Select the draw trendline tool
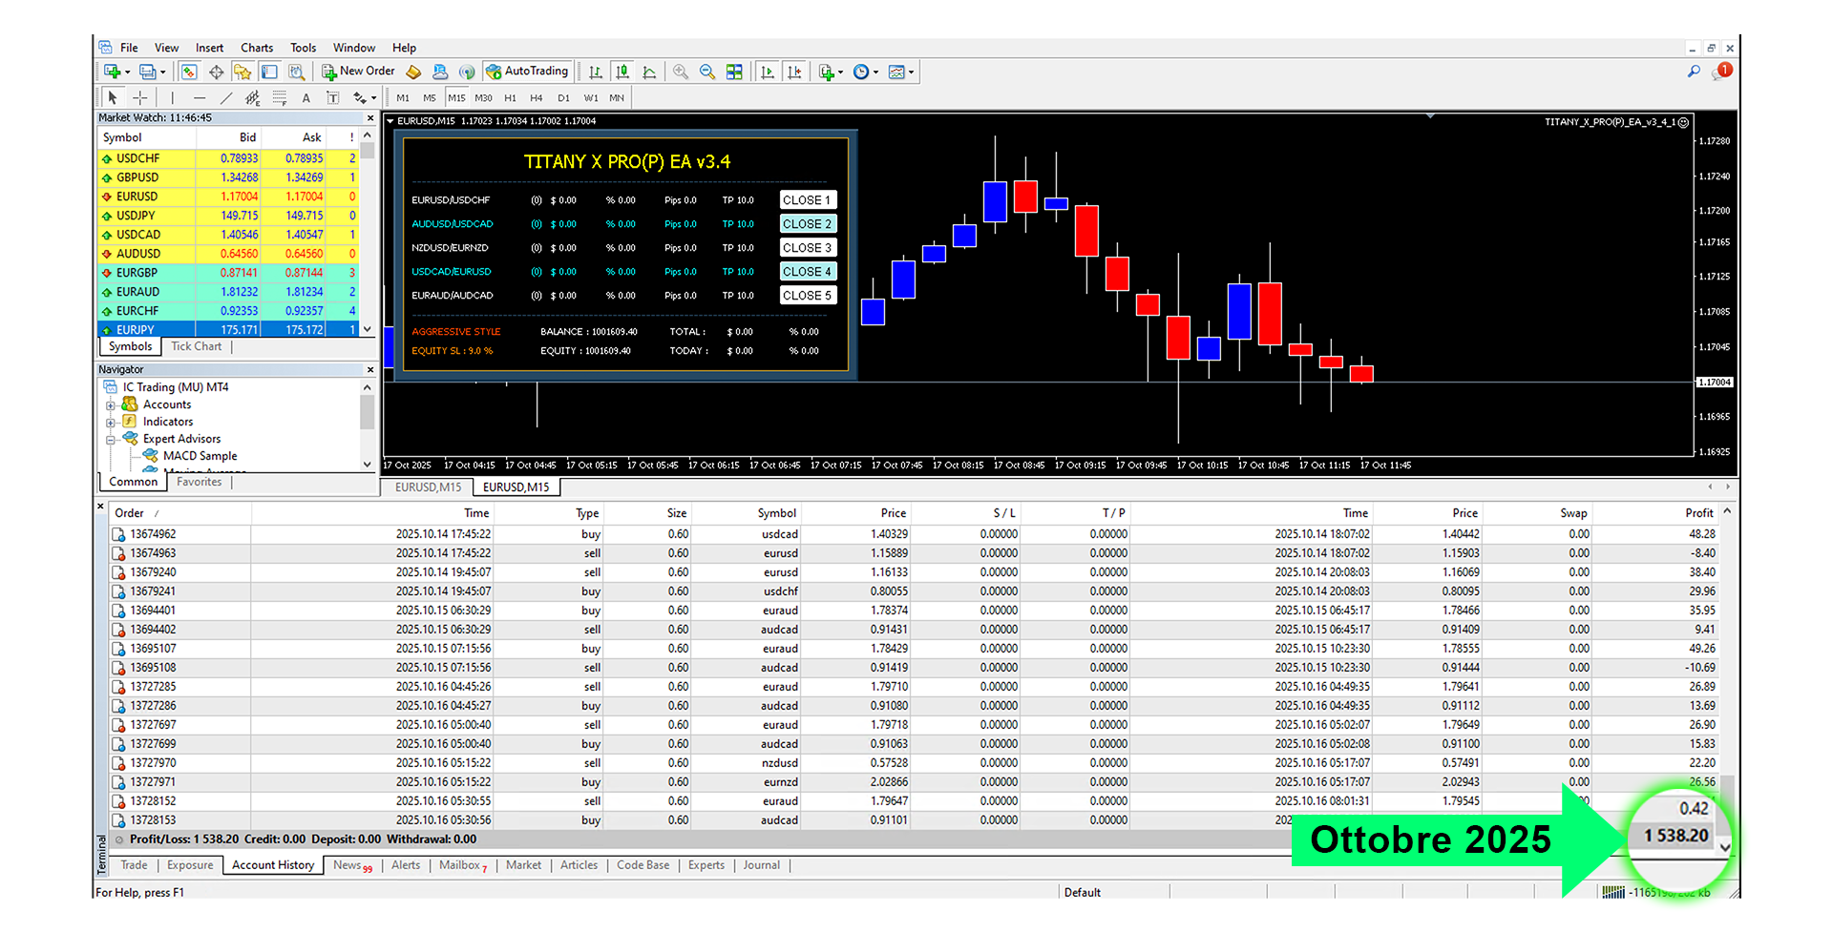This screenshot has height=932, width=1833. coord(226,98)
